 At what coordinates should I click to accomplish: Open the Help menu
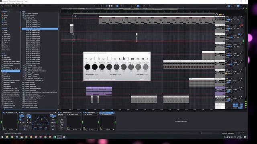tap(22, 3)
